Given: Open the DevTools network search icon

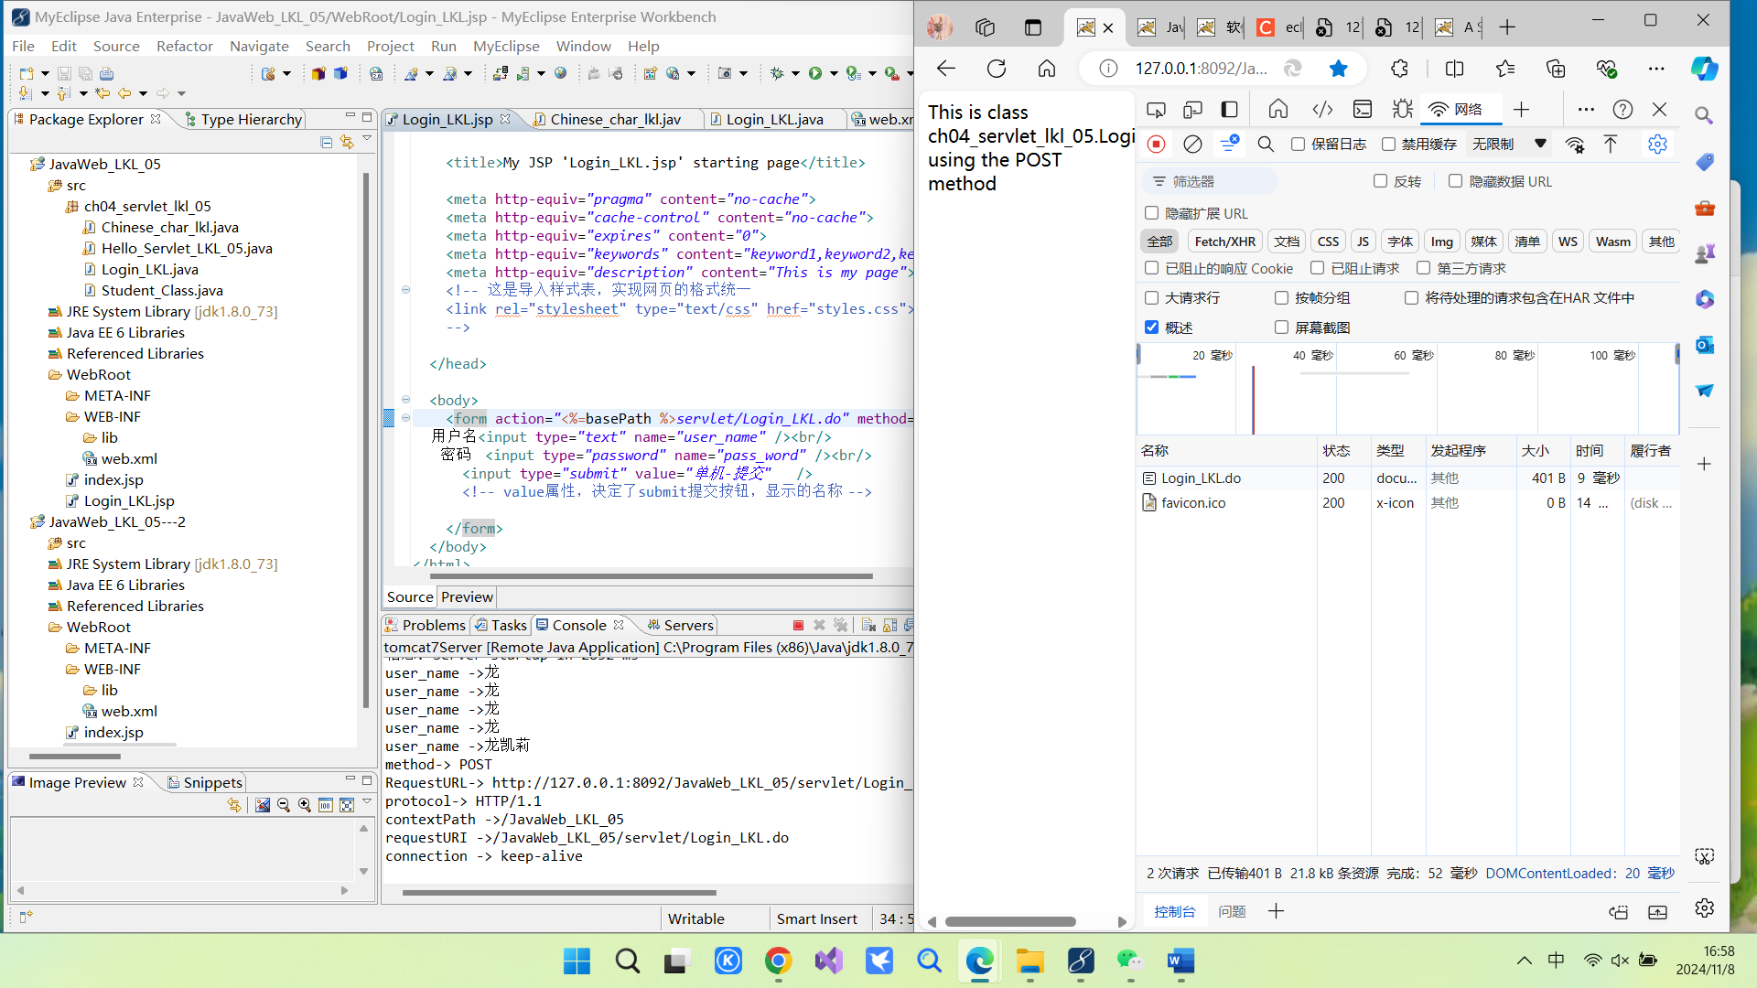Looking at the screenshot, I should pos(1266,145).
